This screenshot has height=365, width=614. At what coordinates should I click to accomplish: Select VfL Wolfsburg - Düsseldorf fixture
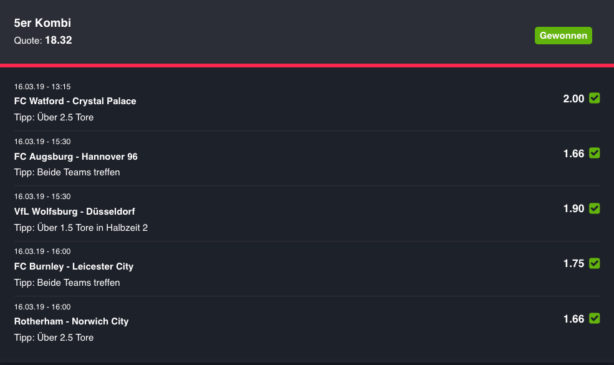(x=74, y=212)
